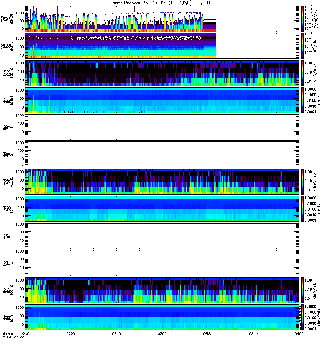Viewport: 324px width, 346px height.
Task: Select the tha fbk scm1 spectrogram panel
Action: pyautogui.click(x=162, y=100)
